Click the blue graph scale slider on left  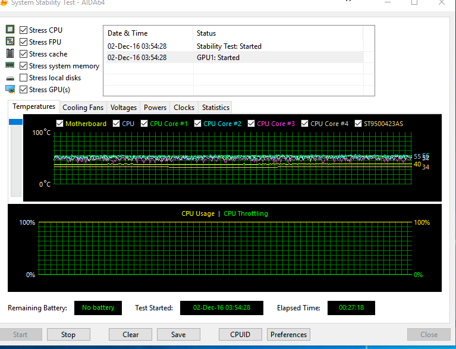[15, 122]
